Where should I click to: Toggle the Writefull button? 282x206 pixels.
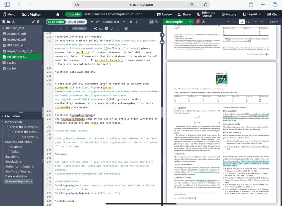pyautogui.click(x=79, y=28)
